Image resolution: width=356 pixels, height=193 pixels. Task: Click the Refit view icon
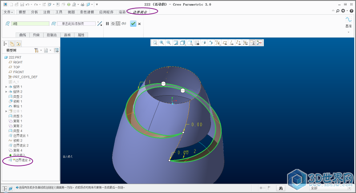point(155,43)
